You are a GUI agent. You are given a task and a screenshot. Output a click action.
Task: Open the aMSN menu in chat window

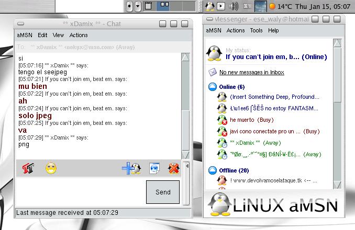pos(25,35)
